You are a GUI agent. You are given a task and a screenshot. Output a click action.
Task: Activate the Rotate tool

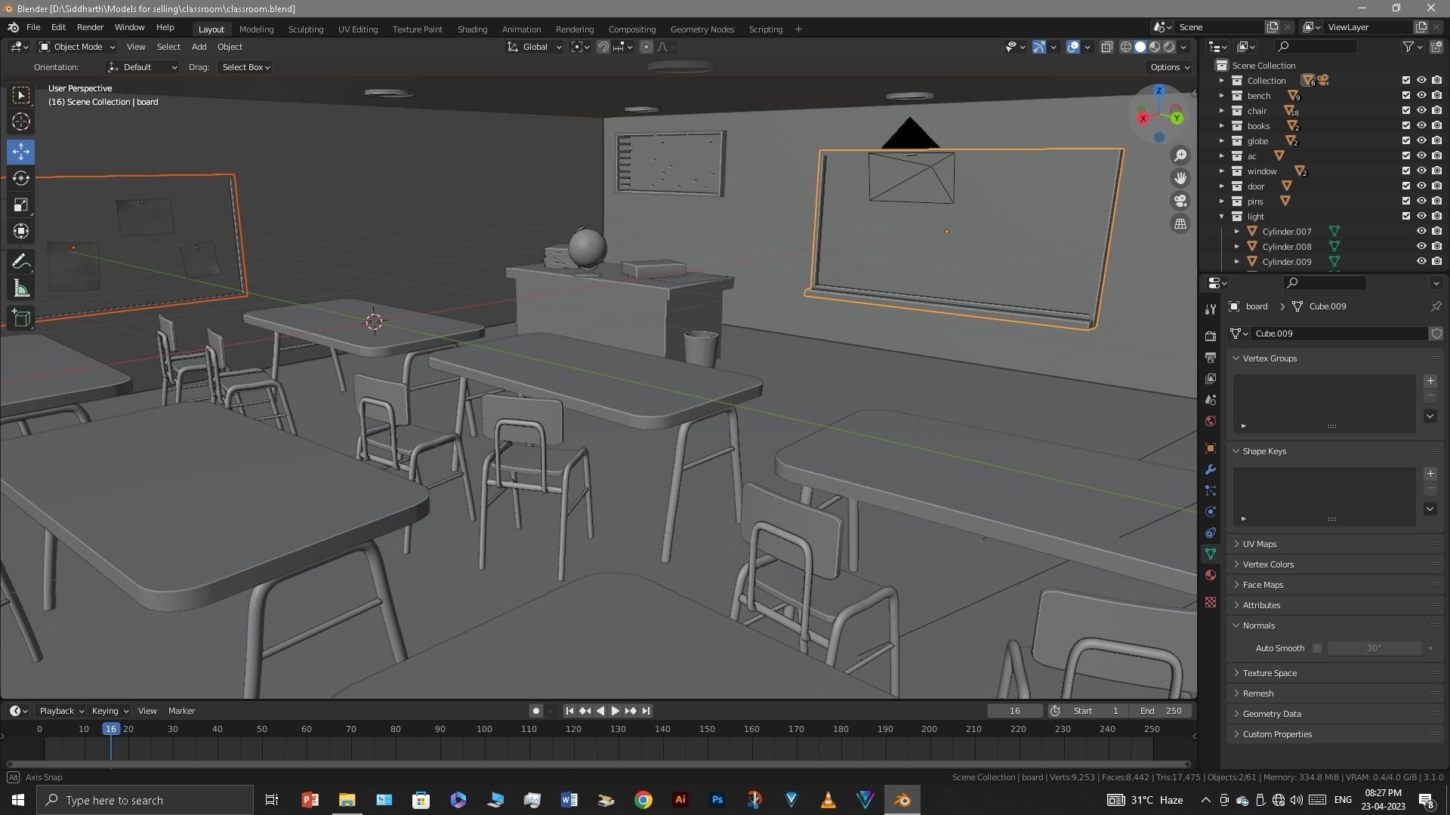pos(21,178)
